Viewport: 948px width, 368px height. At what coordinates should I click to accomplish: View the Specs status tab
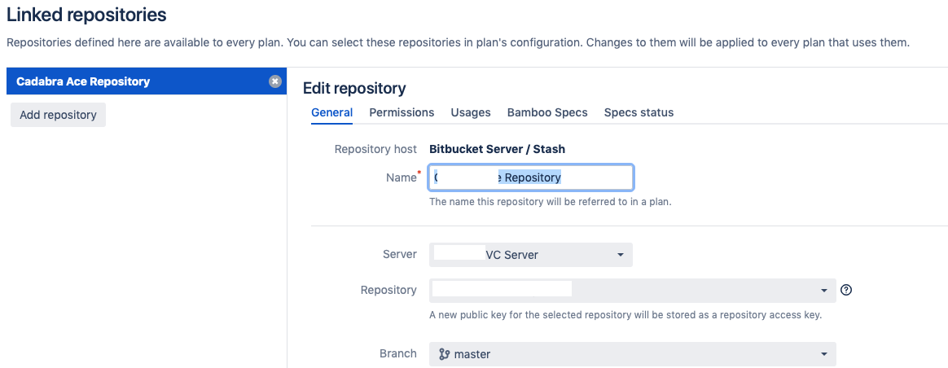(639, 112)
